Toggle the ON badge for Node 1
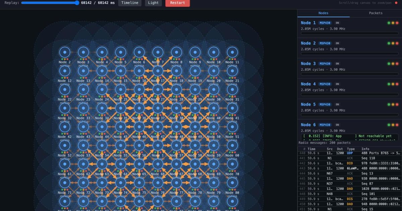Screen dimensions: 402x211 (337, 23)
